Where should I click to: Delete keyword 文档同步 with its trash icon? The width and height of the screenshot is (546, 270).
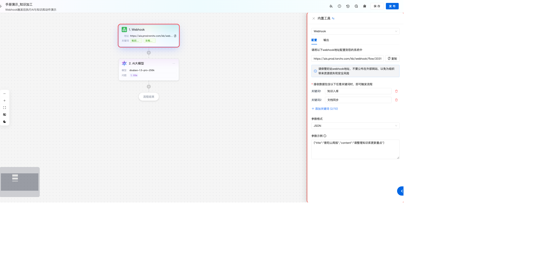[x=396, y=100]
